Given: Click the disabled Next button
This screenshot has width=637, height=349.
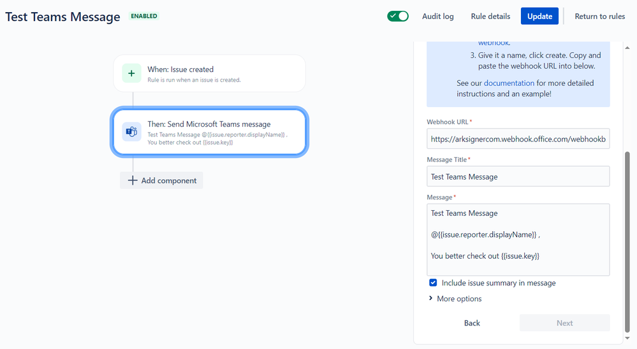Looking at the screenshot, I should pyautogui.click(x=565, y=323).
